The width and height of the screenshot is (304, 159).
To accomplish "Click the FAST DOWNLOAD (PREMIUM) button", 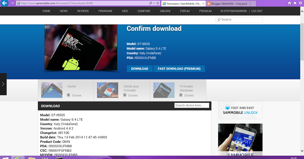I will (x=179, y=69).
